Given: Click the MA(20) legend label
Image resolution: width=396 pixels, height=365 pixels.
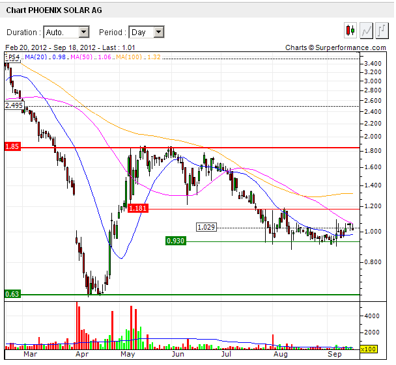Looking at the screenshot, I should pyautogui.click(x=35, y=58).
